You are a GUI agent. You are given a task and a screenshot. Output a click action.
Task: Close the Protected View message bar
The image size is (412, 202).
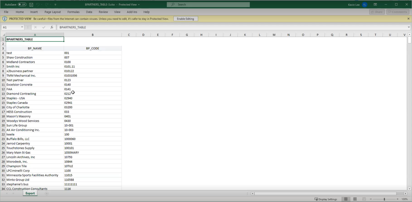pos(408,19)
